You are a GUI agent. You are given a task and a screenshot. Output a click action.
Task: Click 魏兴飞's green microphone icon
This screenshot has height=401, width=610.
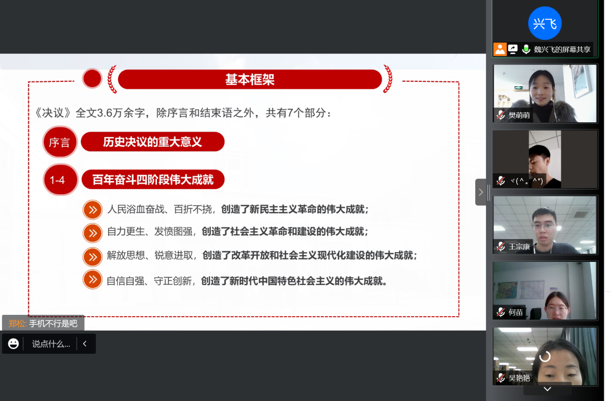(526, 49)
